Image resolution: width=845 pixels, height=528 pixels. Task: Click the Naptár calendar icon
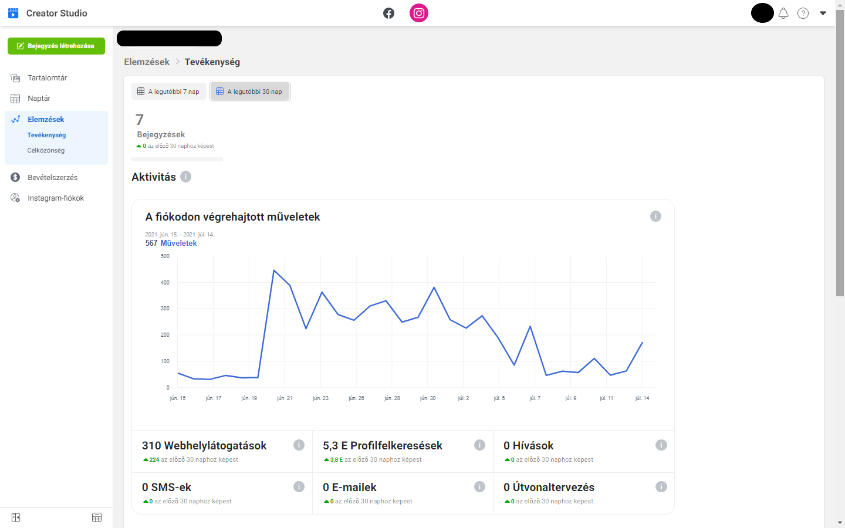click(15, 98)
